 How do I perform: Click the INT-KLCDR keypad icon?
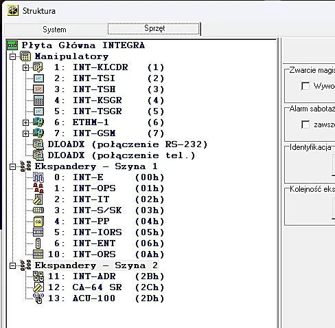coord(38,67)
